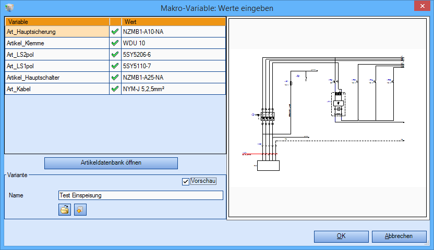Open the Artikeldatenbank öffnen button
The width and height of the screenshot is (434, 250).
tap(111, 163)
